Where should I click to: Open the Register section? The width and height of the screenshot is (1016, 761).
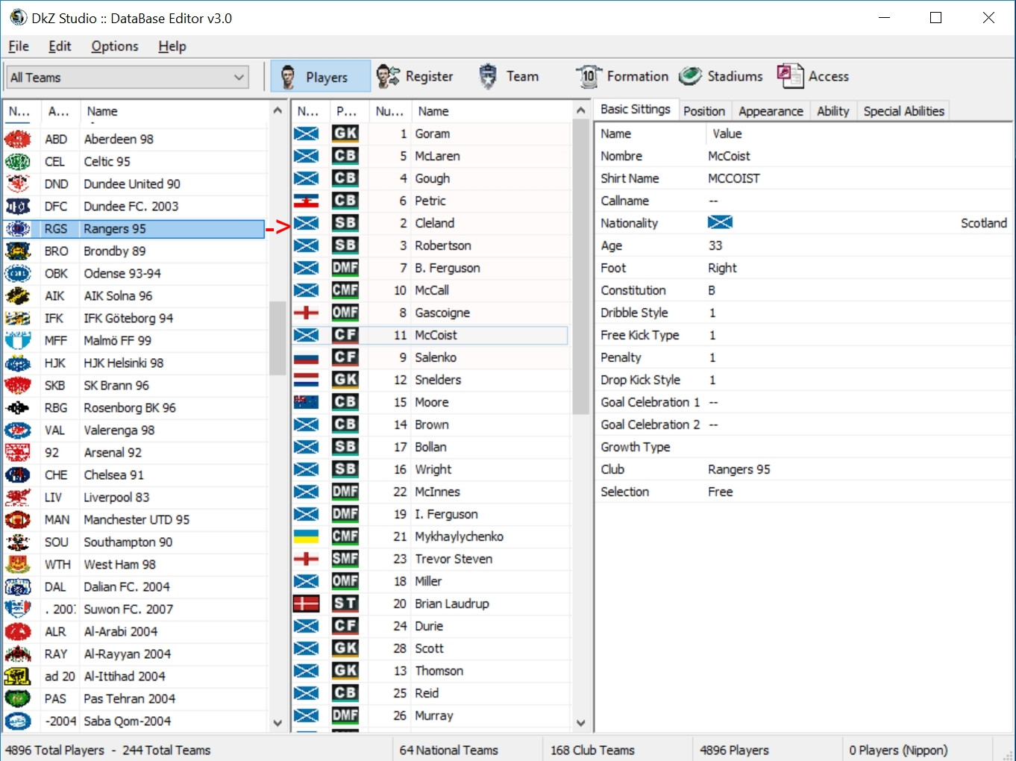(x=415, y=76)
